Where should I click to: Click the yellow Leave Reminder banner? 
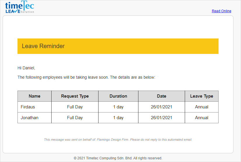(x=118, y=46)
